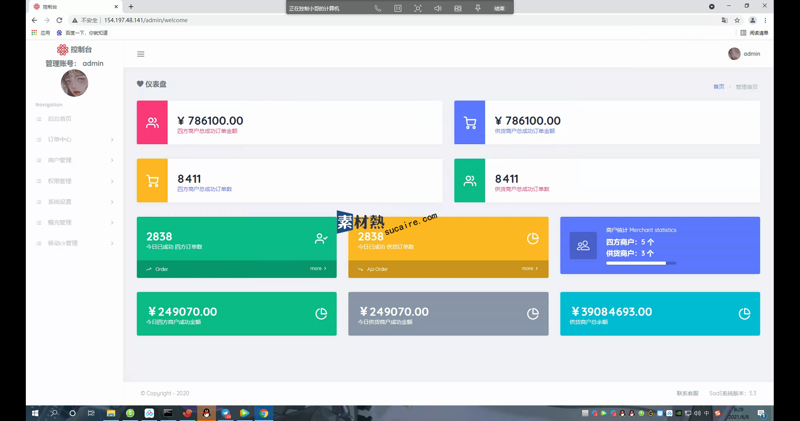Toggle the pin icon on remote control bar

[478, 8]
